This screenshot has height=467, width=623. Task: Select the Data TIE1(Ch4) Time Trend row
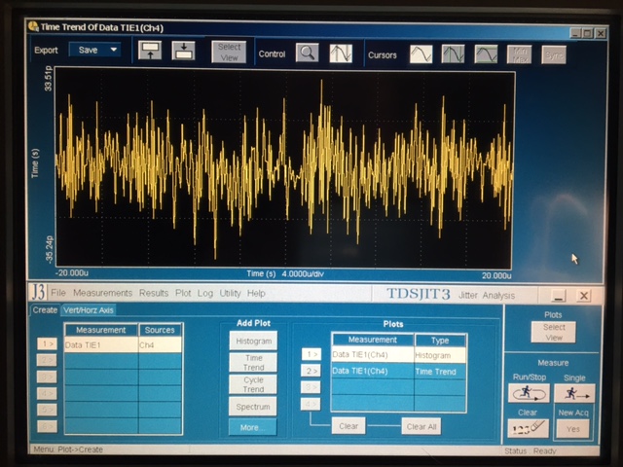coord(398,372)
